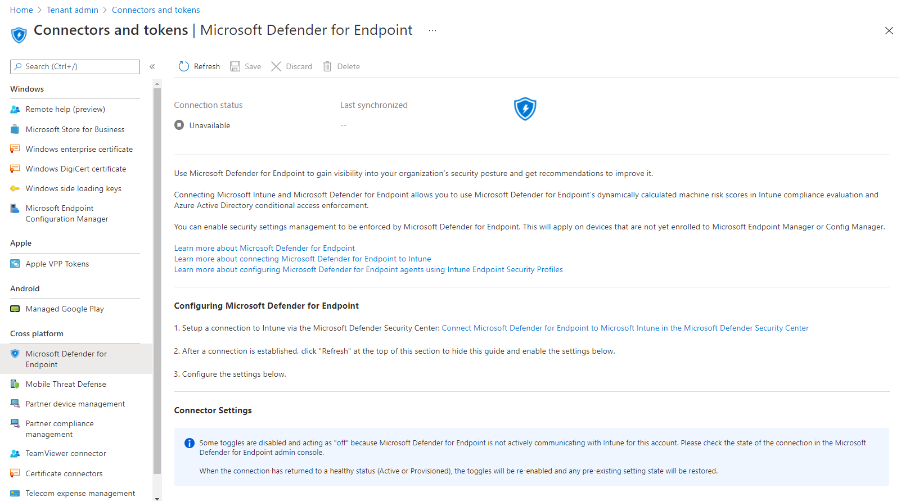Close the Connectors and tokens blade
This screenshot has width=901, height=501.
(889, 30)
